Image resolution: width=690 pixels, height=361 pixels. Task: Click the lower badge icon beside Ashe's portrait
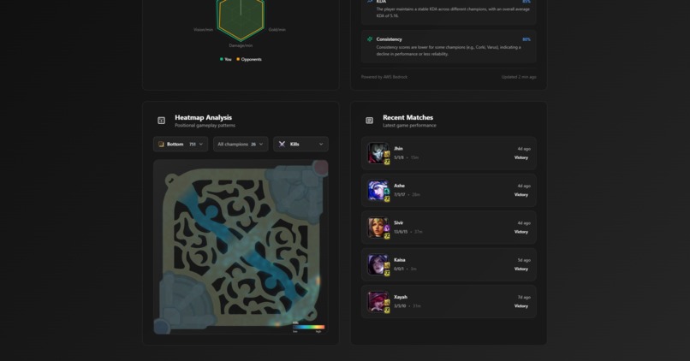[387, 198]
